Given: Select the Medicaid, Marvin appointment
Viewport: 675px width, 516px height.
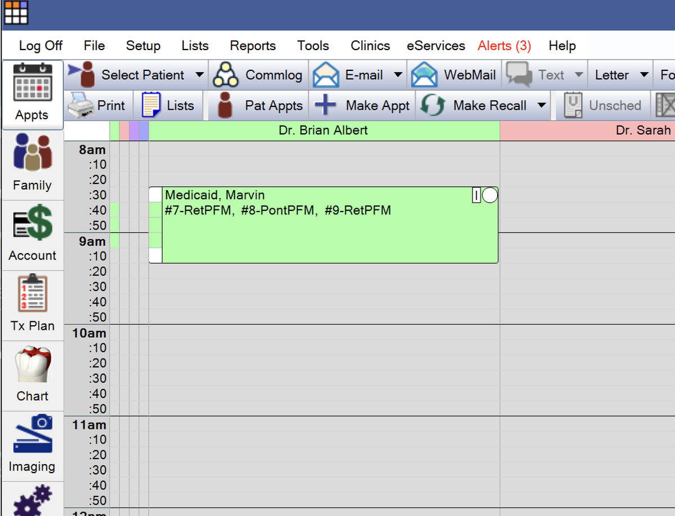Looking at the screenshot, I should click(323, 225).
